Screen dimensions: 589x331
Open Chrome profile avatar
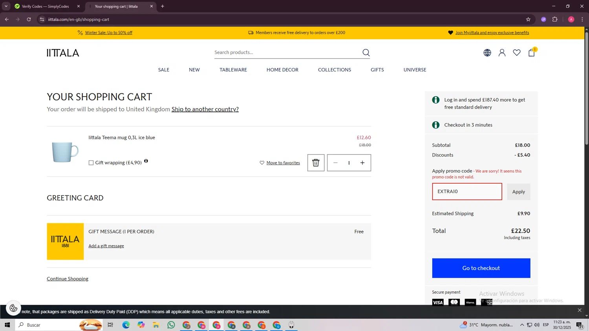[571, 19]
